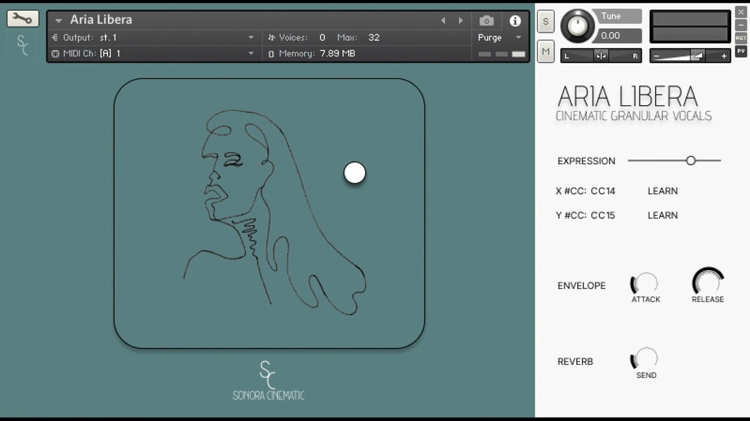Mute the instrument with M button
This screenshot has width=750, height=421.
coord(546,51)
